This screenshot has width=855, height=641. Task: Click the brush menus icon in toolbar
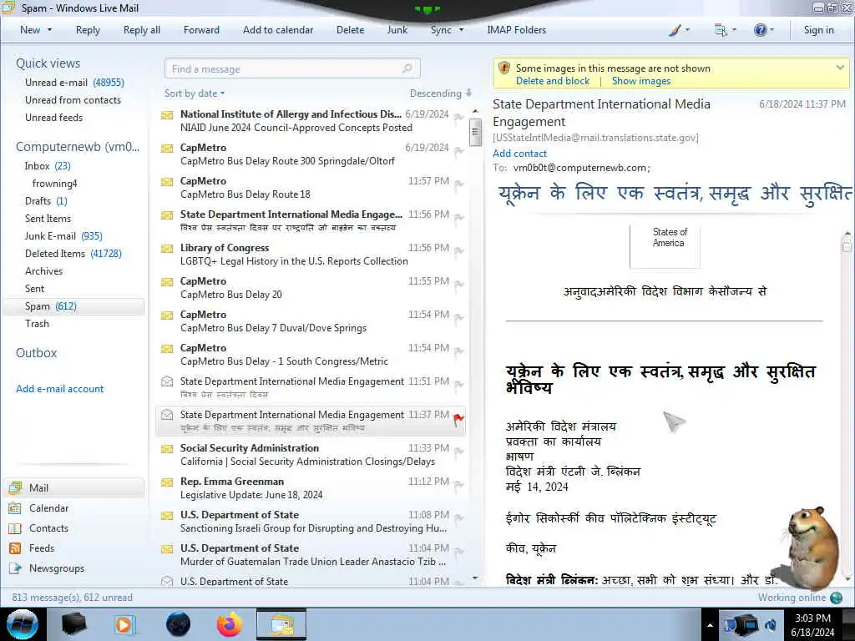pos(675,30)
